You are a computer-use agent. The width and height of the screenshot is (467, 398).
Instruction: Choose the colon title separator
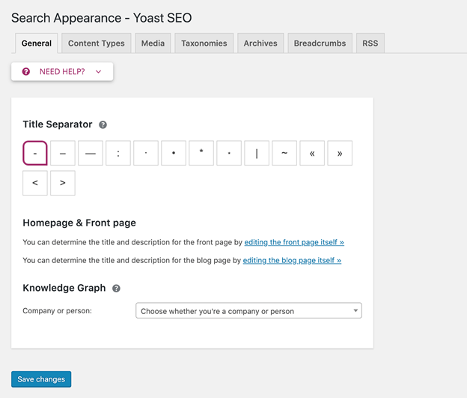tap(118, 154)
